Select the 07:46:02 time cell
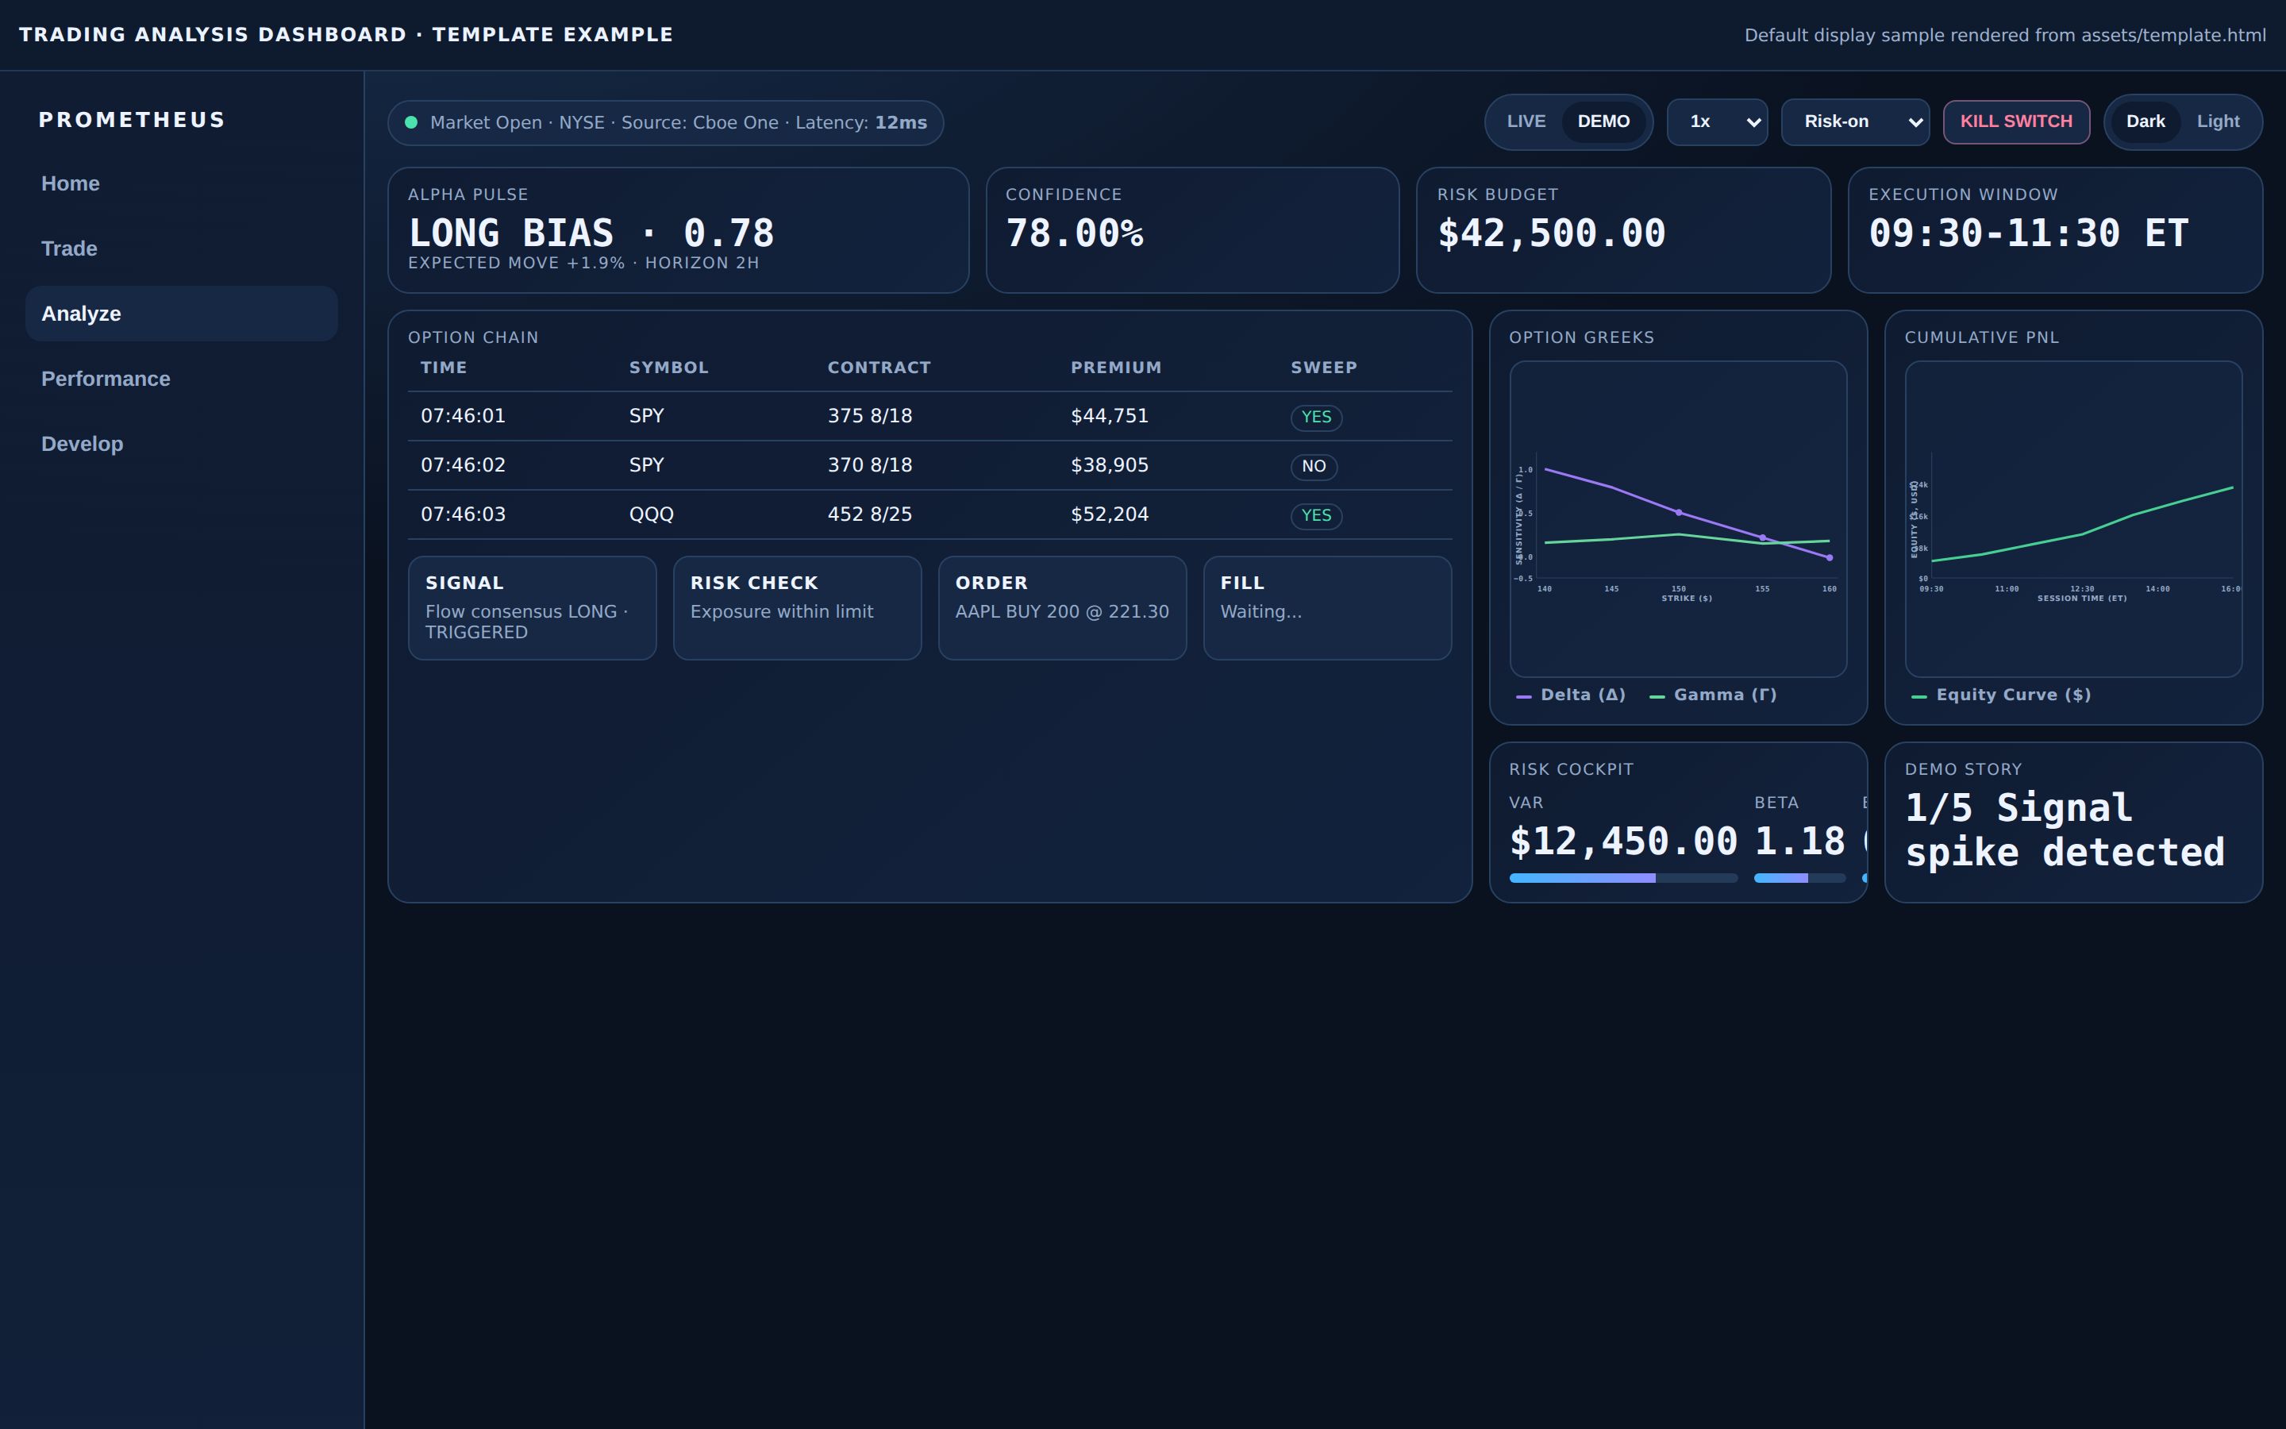2286x1429 pixels. point(463,465)
